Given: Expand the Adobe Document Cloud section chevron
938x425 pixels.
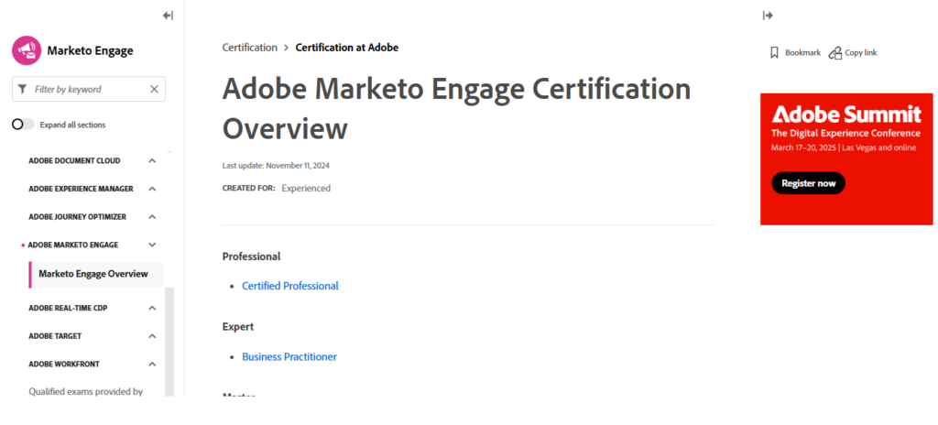Looking at the screenshot, I should click(152, 161).
